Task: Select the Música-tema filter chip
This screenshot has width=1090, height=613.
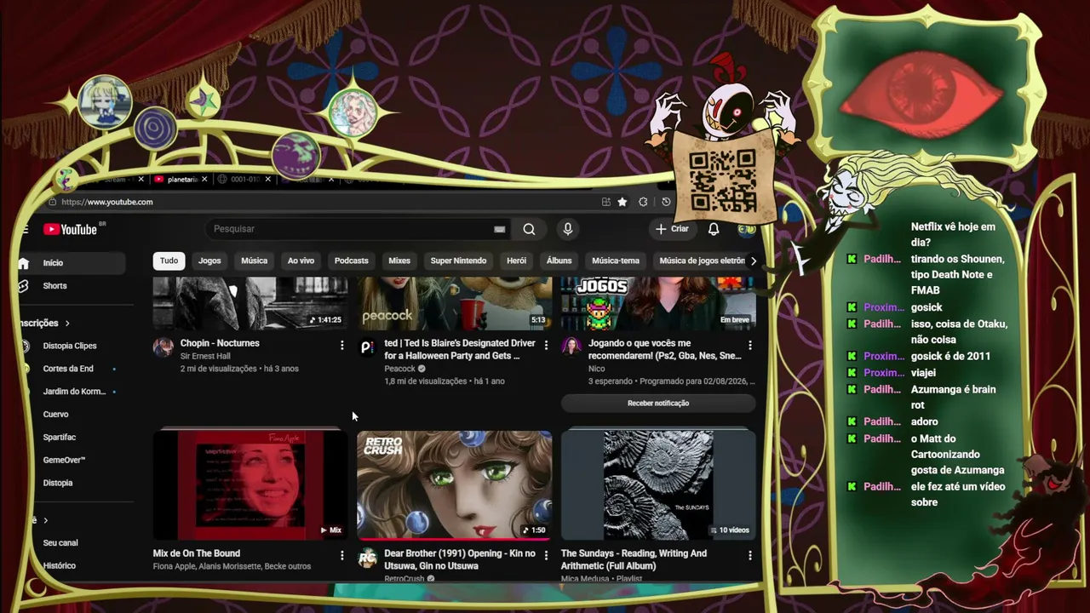Action: click(x=616, y=261)
